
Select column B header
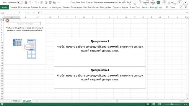25,17
